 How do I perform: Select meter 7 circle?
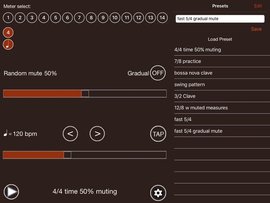(x=79, y=18)
